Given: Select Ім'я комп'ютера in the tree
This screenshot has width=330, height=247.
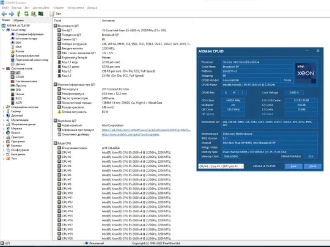Looking at the screenshot, I should [26, 38].
